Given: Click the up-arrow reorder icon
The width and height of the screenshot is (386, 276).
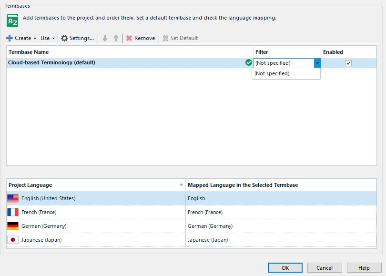Looking at the screenshot, I should point(116,38).
